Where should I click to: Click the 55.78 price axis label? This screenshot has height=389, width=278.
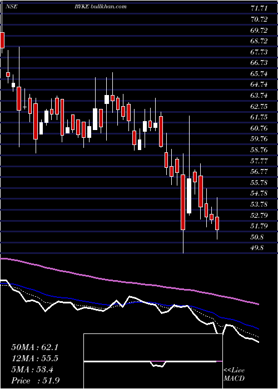coord(259,183)
